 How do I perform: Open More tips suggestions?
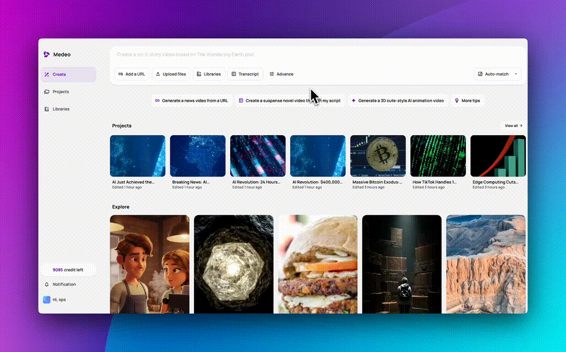(467, 101)
